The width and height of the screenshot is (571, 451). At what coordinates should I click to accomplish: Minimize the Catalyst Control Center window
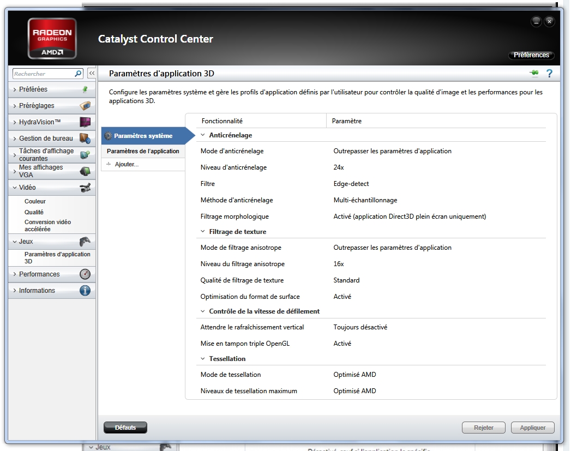[x=537, y=22]
